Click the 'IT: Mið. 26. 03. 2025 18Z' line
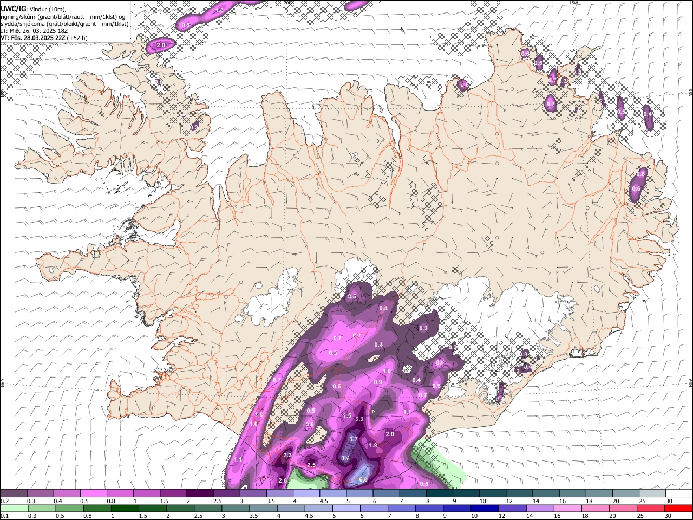This screenshot has width=693, height=520. (x=34, y=31)
